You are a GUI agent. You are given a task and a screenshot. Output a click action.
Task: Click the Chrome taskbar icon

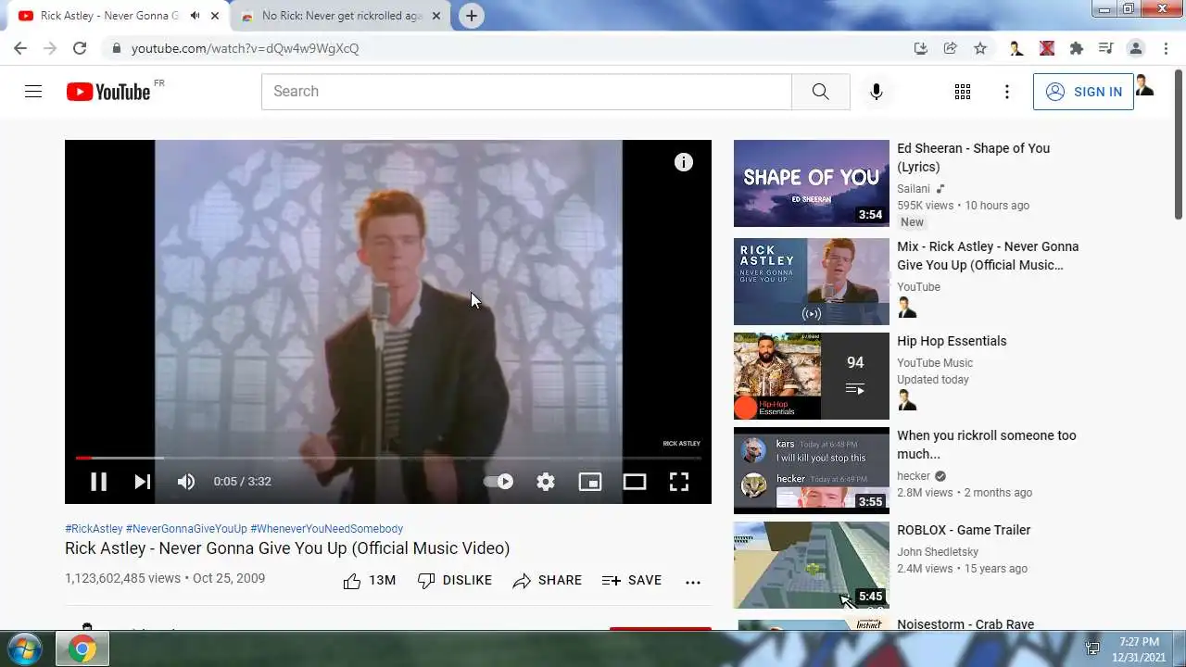click(82, 649)
